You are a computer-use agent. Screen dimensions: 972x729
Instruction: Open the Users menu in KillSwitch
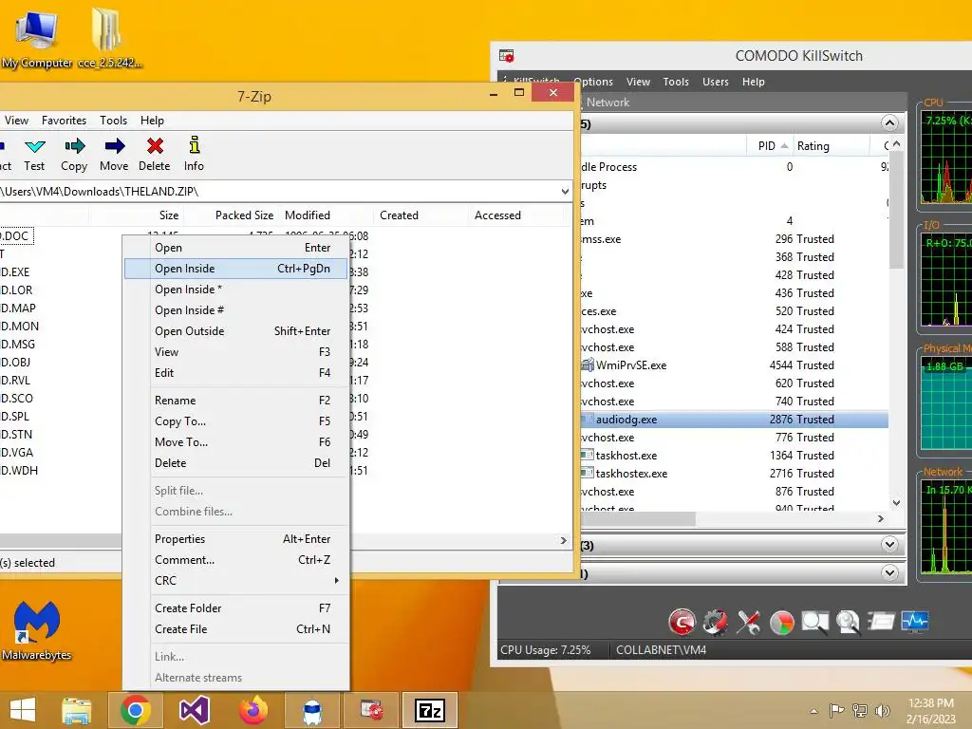(716, 82)
